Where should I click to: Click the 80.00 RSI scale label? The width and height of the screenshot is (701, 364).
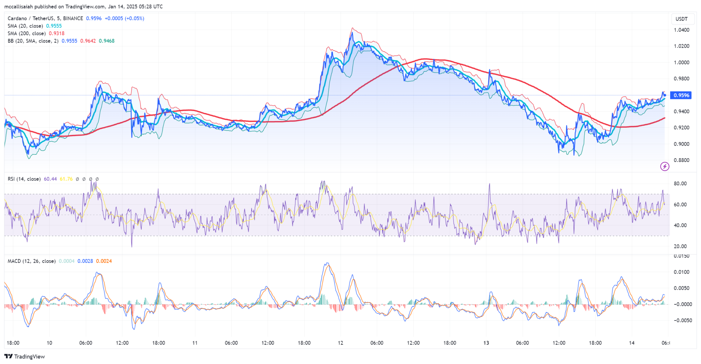[x=680, y=184]
